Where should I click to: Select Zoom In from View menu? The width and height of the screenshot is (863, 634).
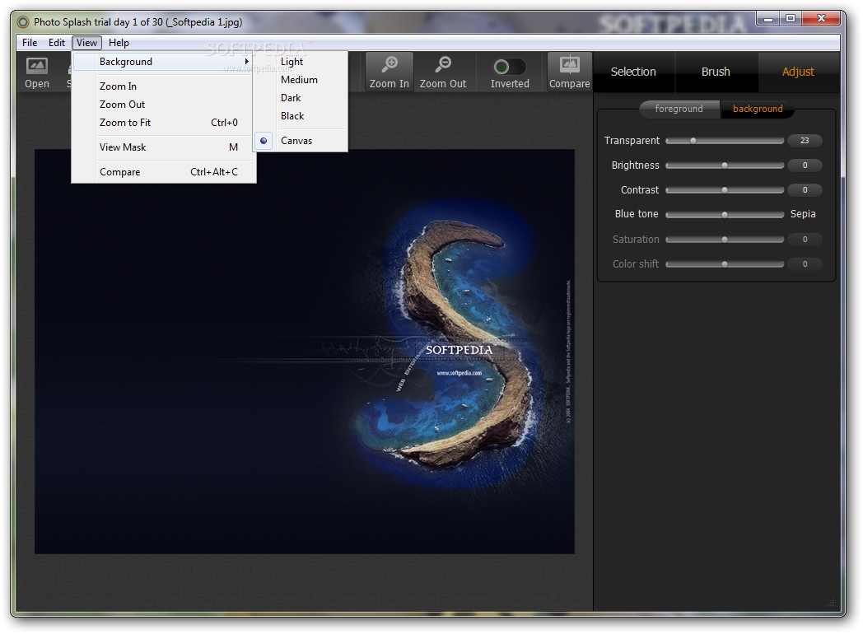point(164,86)
